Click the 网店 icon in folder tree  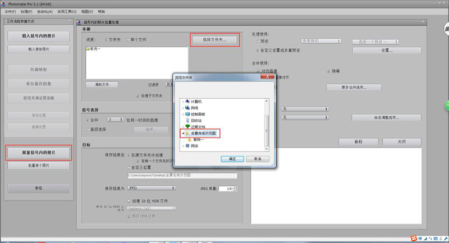(187, 145)
